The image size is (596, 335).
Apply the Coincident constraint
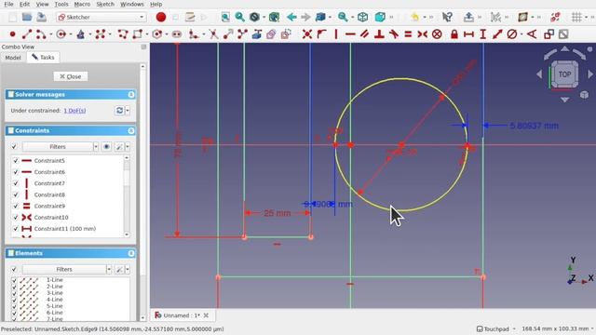307,34
